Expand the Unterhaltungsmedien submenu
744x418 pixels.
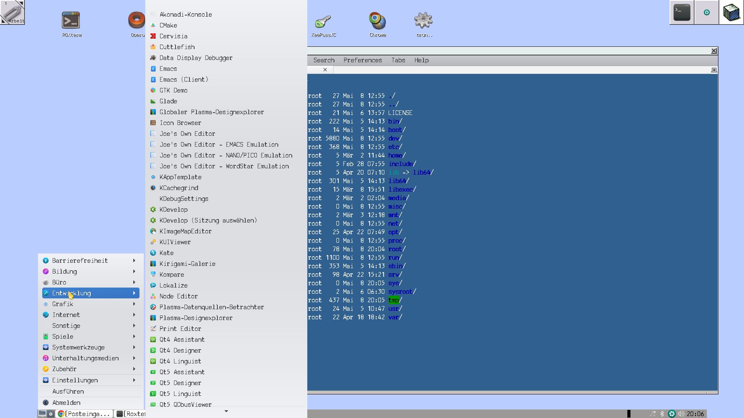coord(91,358)
